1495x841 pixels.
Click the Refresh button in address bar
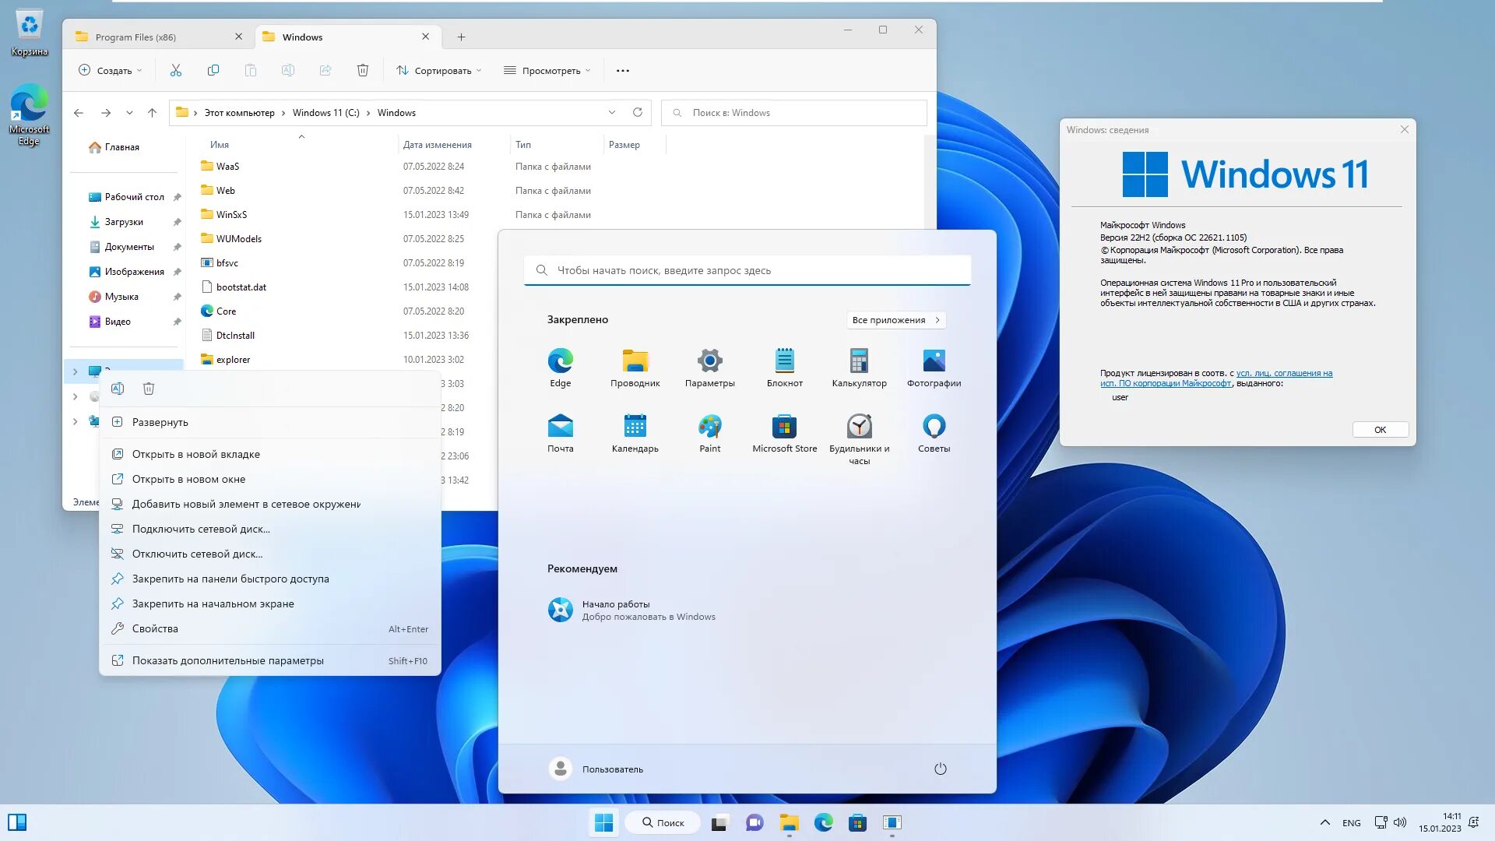(x=638, y=112)
